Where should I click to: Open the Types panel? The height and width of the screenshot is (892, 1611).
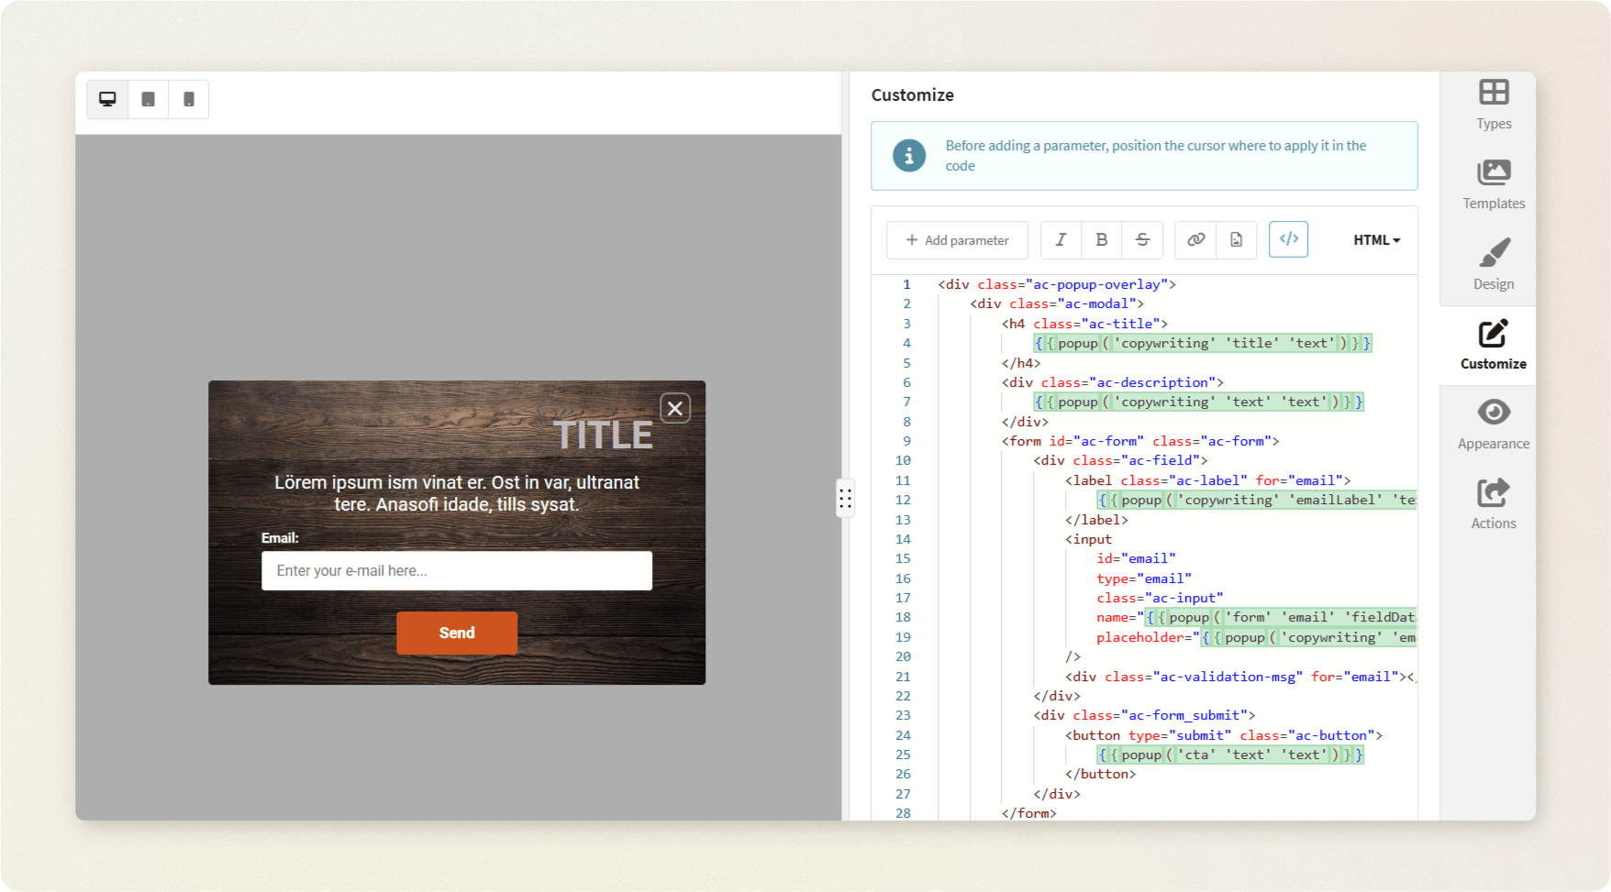1493,105
